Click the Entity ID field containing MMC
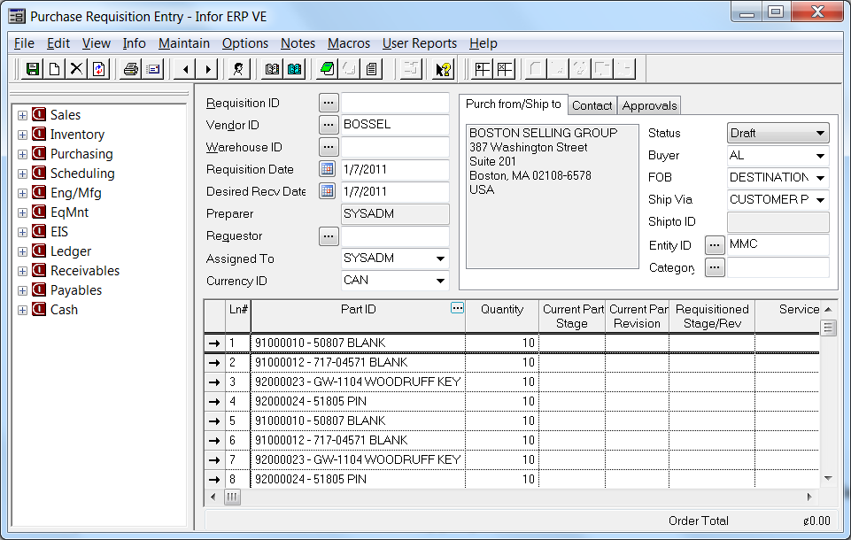Screen dimensions: 851x540 778,244
